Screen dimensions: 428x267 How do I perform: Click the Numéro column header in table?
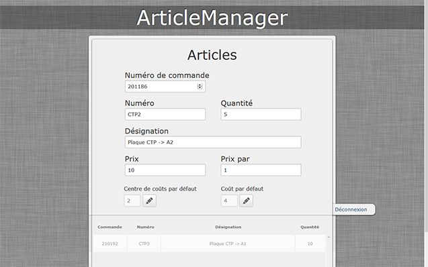pyautogui.click(x=146, y=227)
